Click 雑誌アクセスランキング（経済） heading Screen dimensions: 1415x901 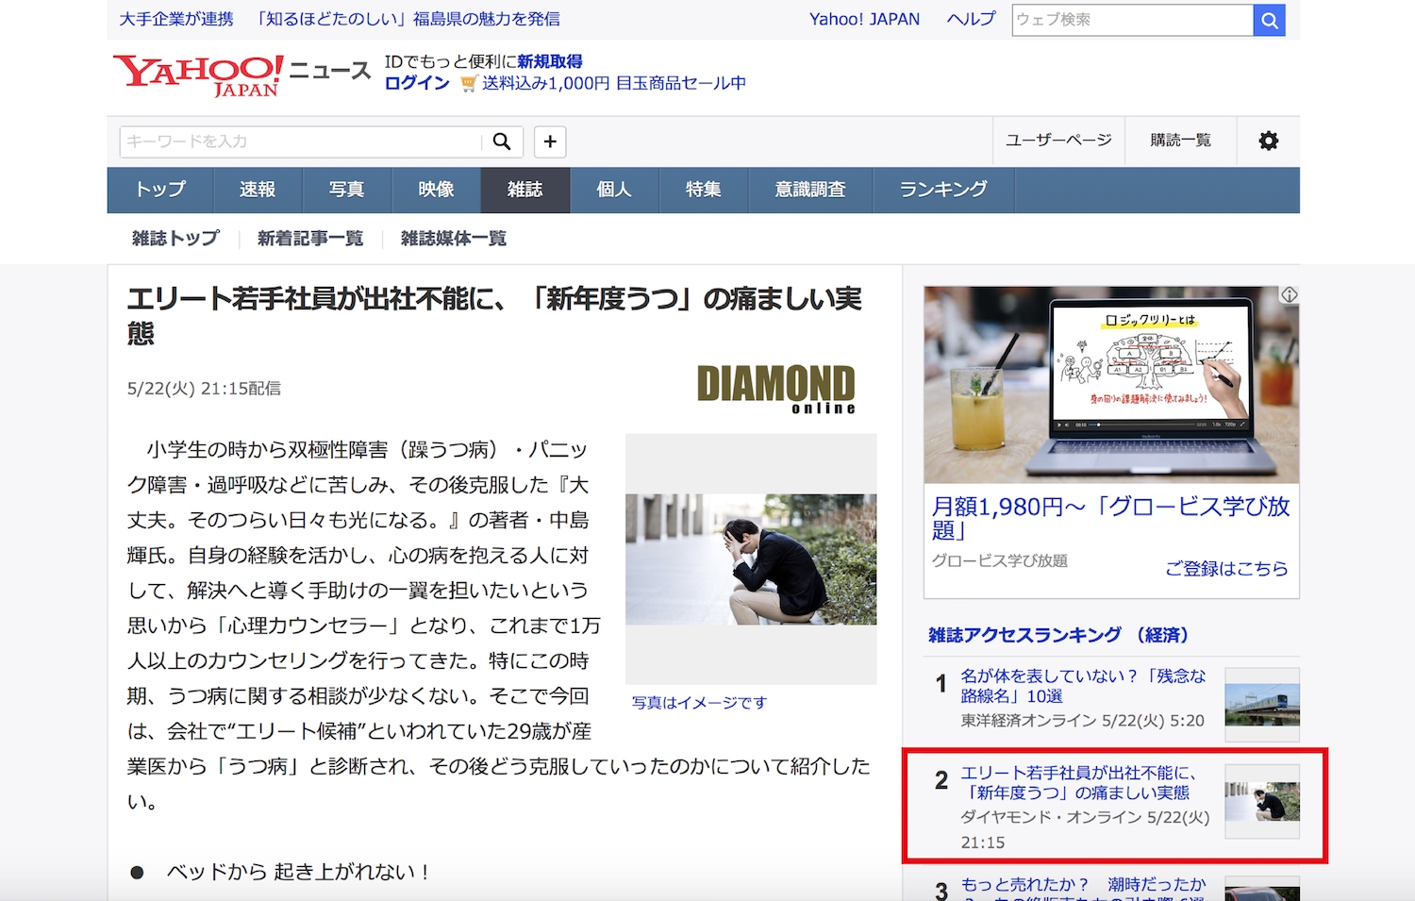pyautogui.click(x=1058, y=635)
